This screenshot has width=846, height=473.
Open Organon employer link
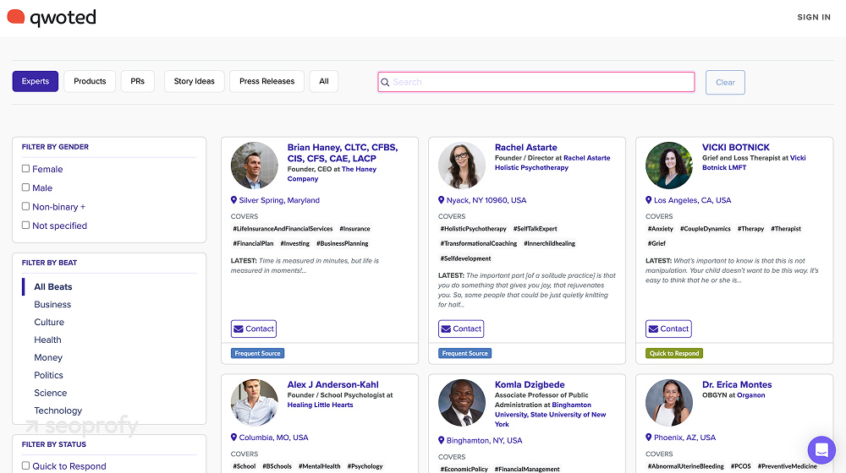click(750, 395)
